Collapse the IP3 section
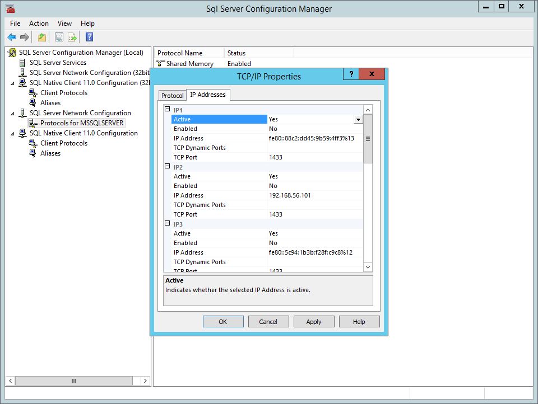 point(168,223)
